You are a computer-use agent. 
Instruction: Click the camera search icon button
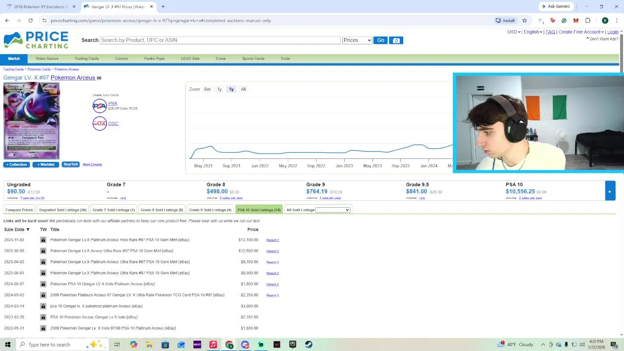(x=396, y=40)
